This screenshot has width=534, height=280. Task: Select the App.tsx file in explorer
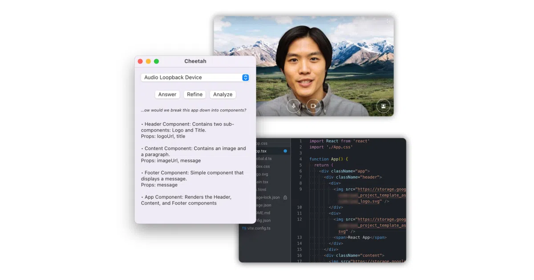point(264,151)
